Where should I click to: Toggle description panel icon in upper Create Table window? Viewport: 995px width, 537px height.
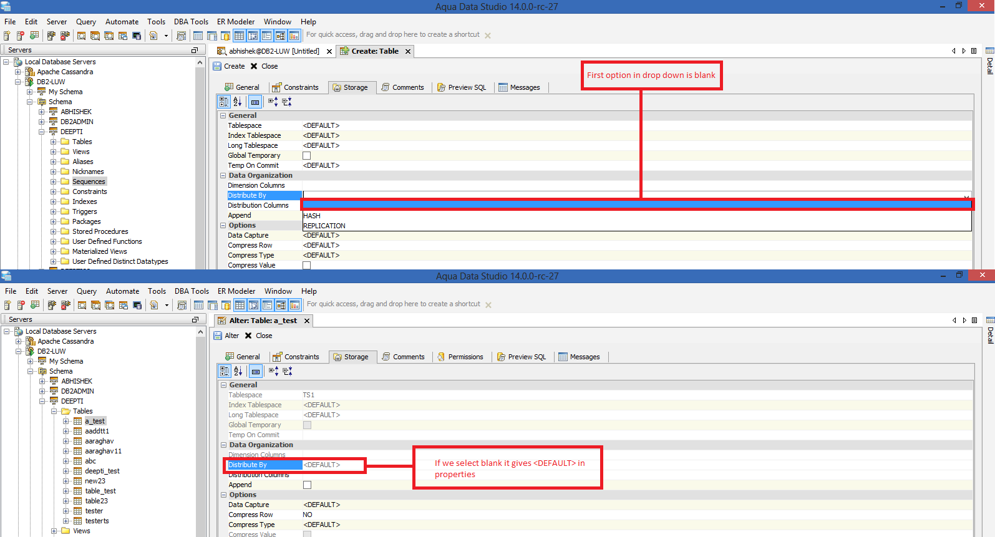tap(255, 102)
